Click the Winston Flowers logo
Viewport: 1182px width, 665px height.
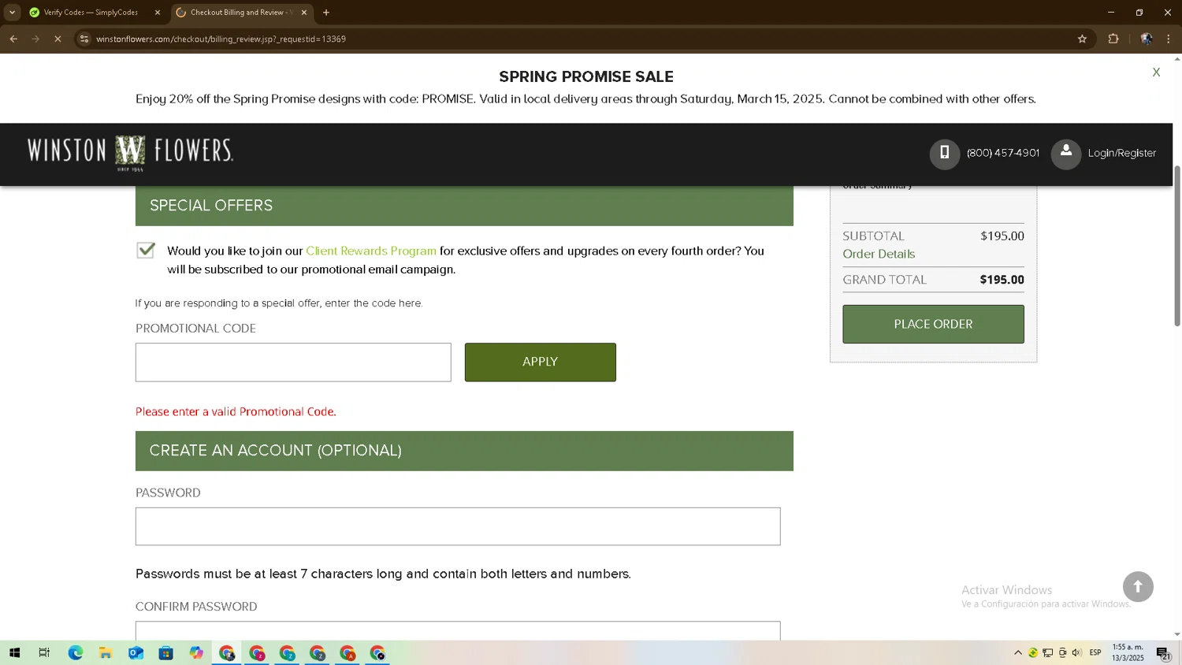[x=130, y=152]
